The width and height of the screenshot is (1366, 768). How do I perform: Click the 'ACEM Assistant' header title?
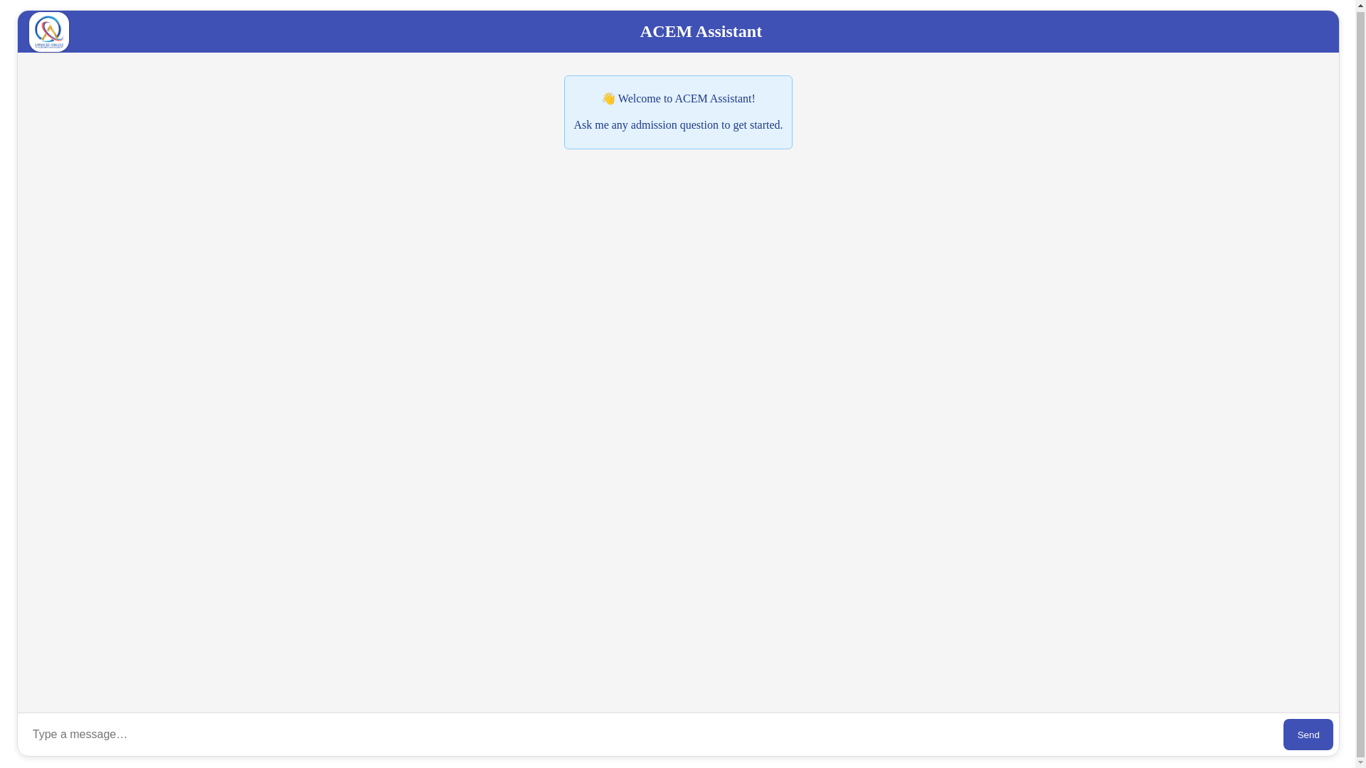point(701,31)
